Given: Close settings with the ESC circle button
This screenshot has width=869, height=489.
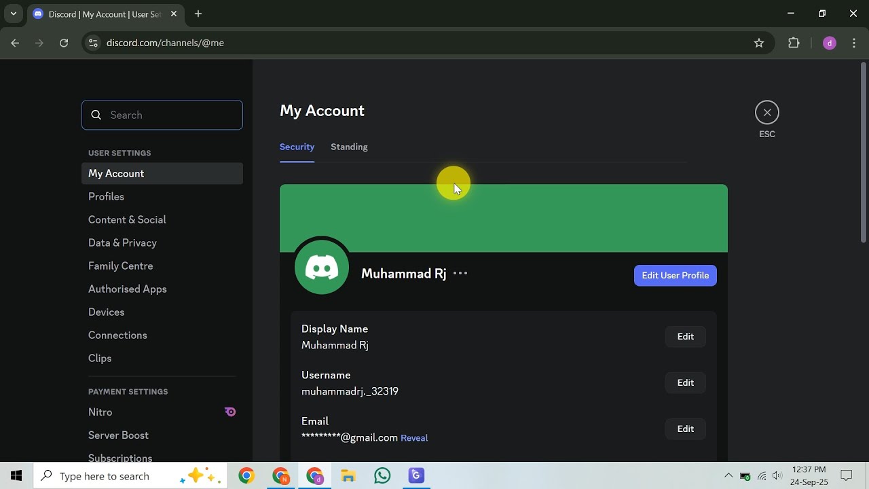Looking at the screenshot, I should point(767,113).
